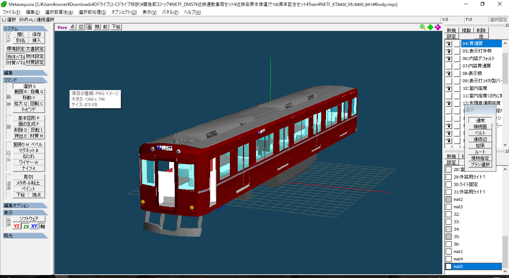Select the 基本図形 P primitive command
This screenshot has height=278, width=509.
[x=29, y=118]
